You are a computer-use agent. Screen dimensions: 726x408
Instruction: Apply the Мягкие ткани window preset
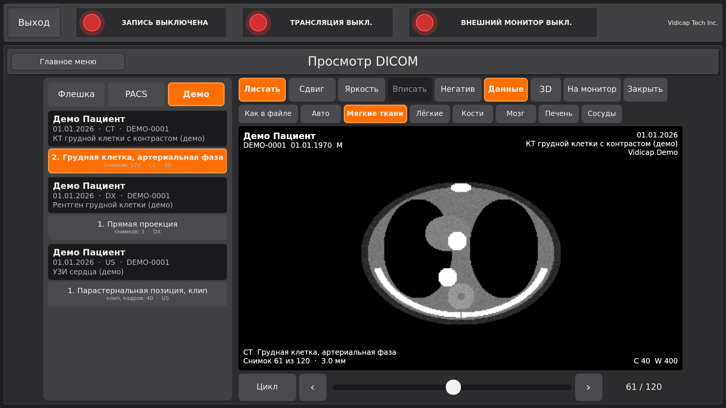coord(375,114)
